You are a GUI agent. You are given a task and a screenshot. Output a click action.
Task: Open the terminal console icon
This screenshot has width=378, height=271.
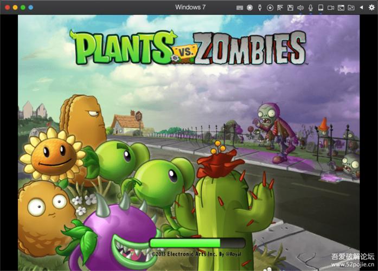coord(341,8)
